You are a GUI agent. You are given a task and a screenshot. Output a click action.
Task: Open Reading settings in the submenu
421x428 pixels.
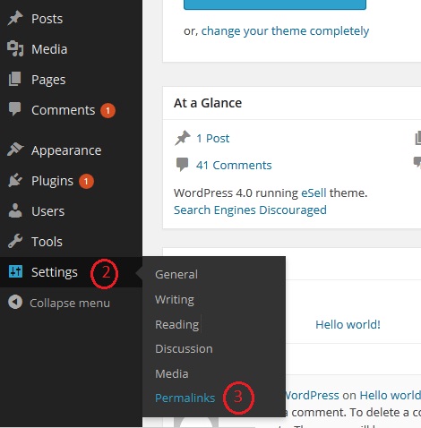(x=177, y=324)
